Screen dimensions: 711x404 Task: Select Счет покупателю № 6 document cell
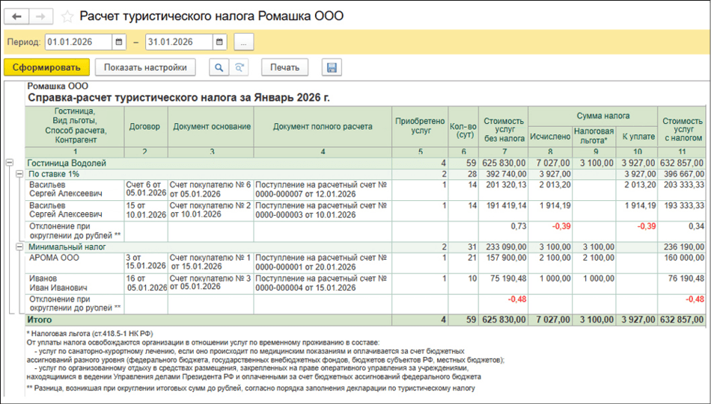[x=210, y=188]
